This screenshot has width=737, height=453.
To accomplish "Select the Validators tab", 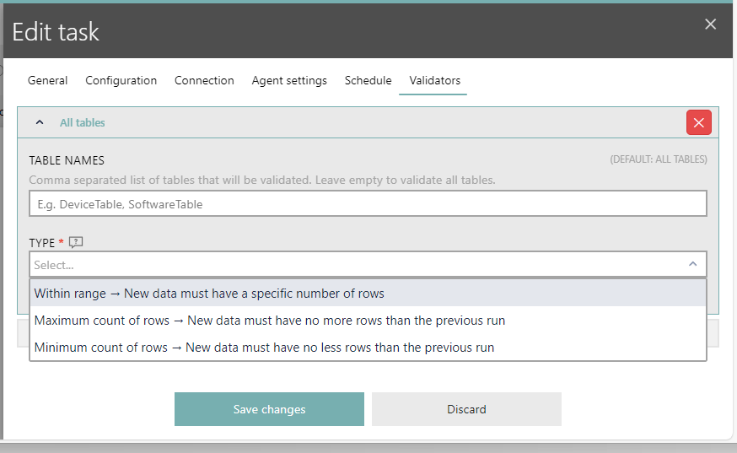I will [434, 81].
